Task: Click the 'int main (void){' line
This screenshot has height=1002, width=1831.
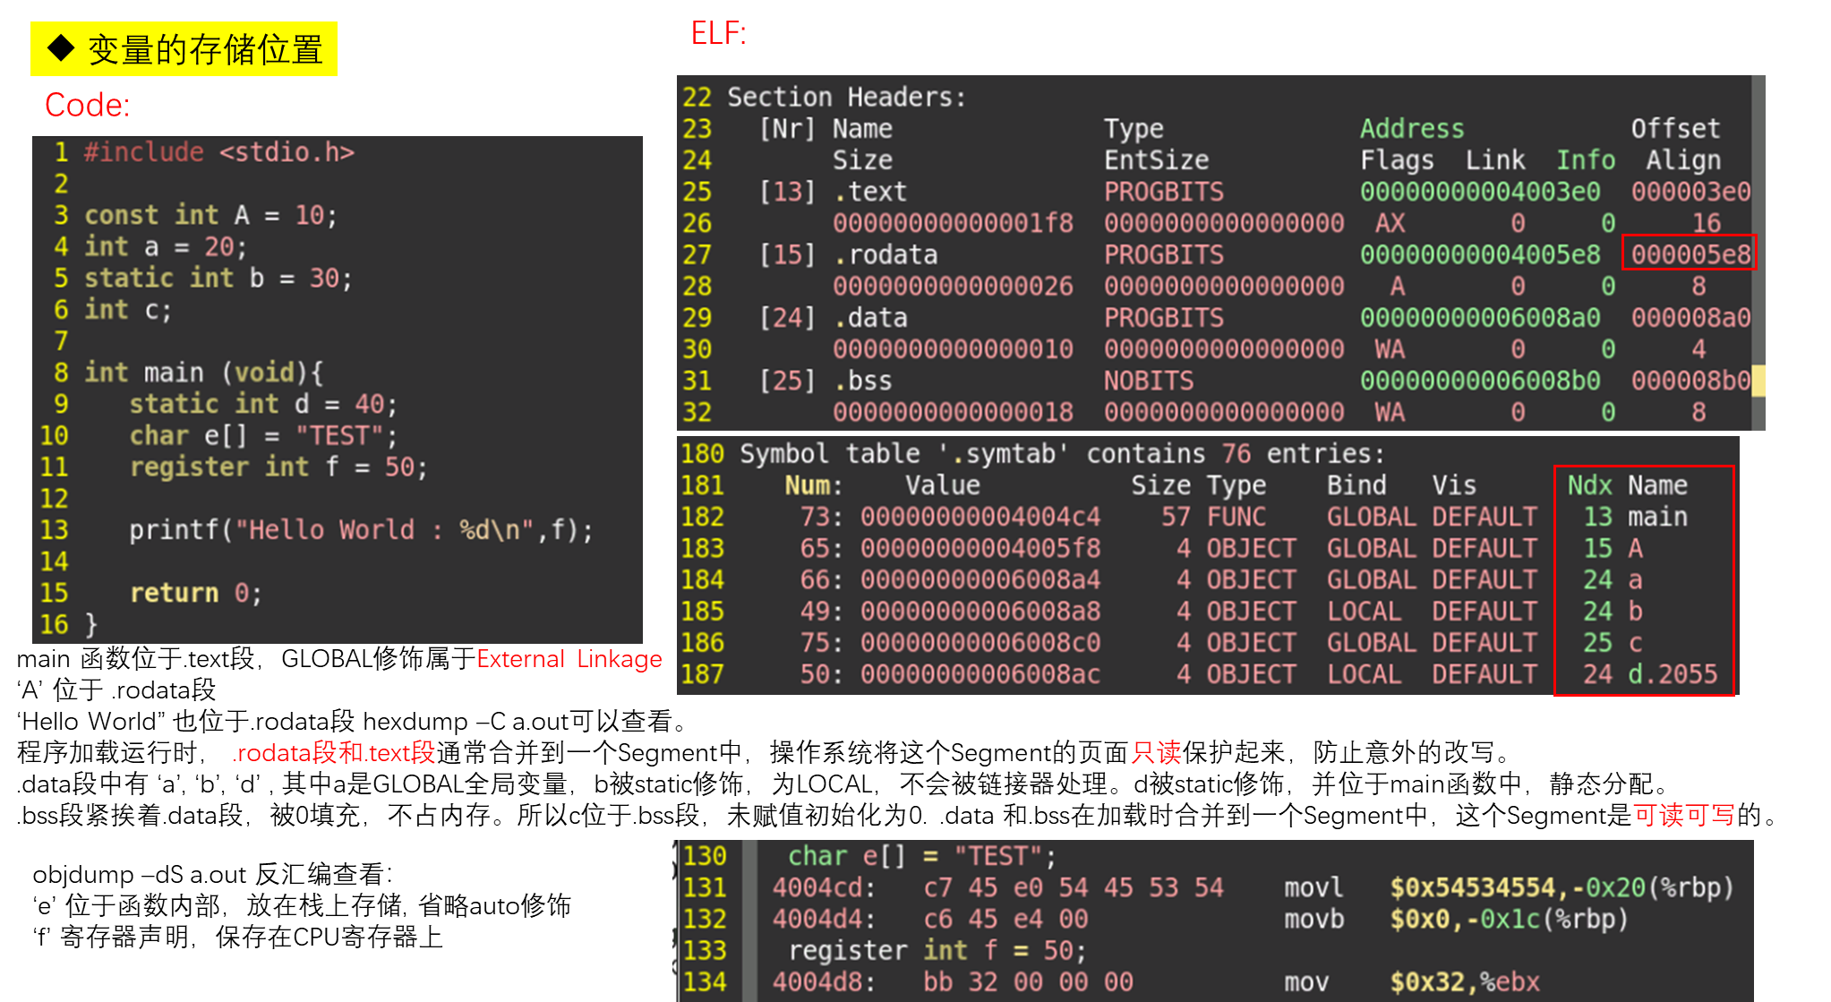Action: [x=204, y=373]
